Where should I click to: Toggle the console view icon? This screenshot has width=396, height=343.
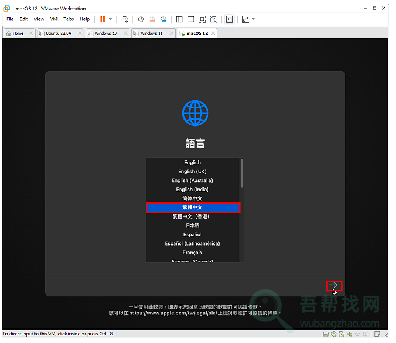[229, 19]
